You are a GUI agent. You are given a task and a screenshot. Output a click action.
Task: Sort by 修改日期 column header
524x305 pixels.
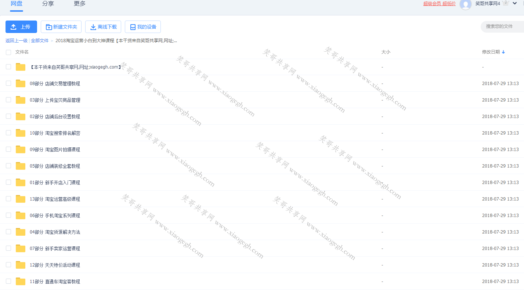[x=494, y=52]
